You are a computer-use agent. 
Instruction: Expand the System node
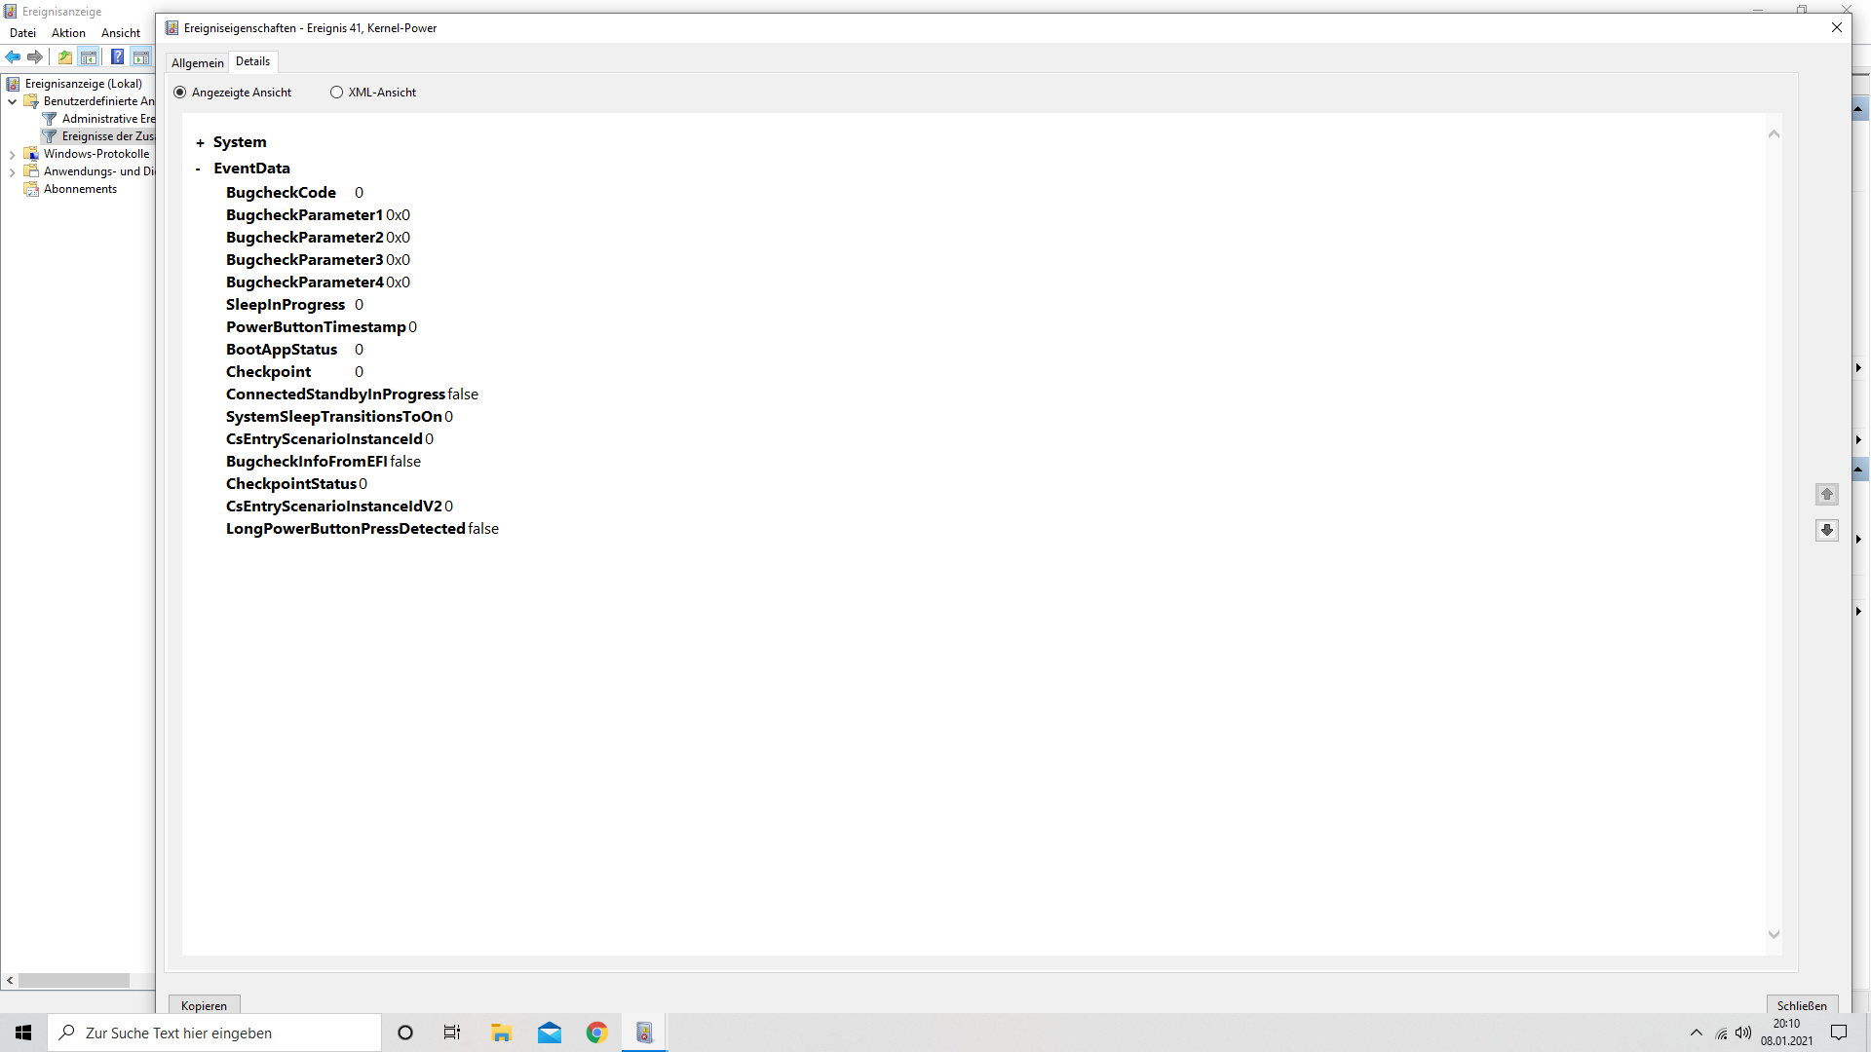(x=200, y=143)
